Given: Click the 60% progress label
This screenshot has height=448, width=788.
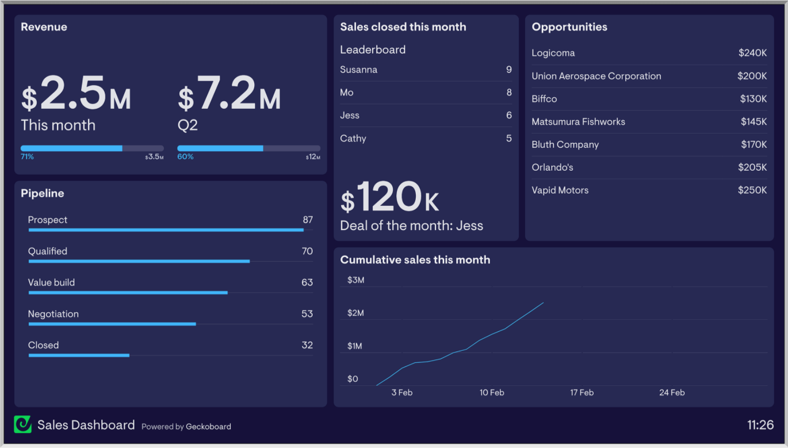Looking at the screenshot, I should pyautogui.click(x=185, y=156).
